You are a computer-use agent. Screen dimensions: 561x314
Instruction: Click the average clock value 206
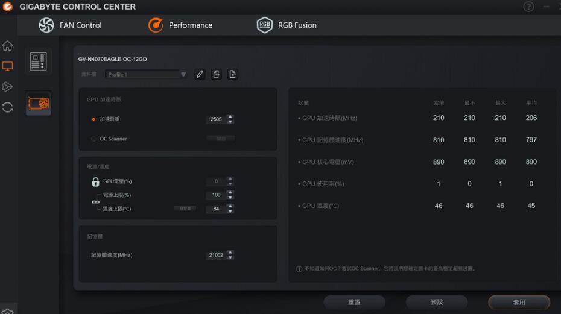[531, 118]
